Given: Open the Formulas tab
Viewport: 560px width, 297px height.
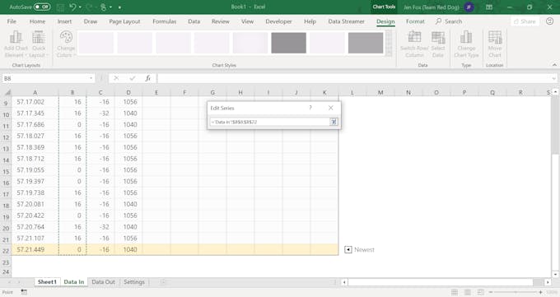Looking at the screenshot, I should click(x=164, y=21).
